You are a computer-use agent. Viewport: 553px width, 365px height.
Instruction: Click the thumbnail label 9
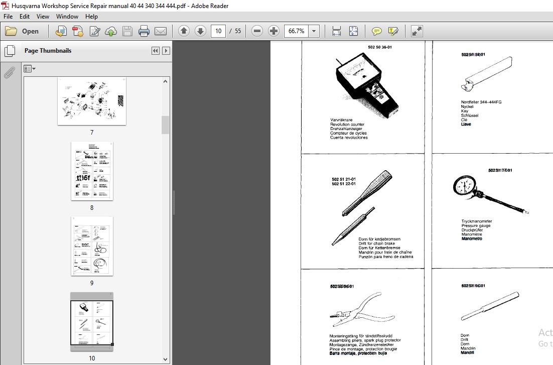pyautogui.click(x=92, y=283)
